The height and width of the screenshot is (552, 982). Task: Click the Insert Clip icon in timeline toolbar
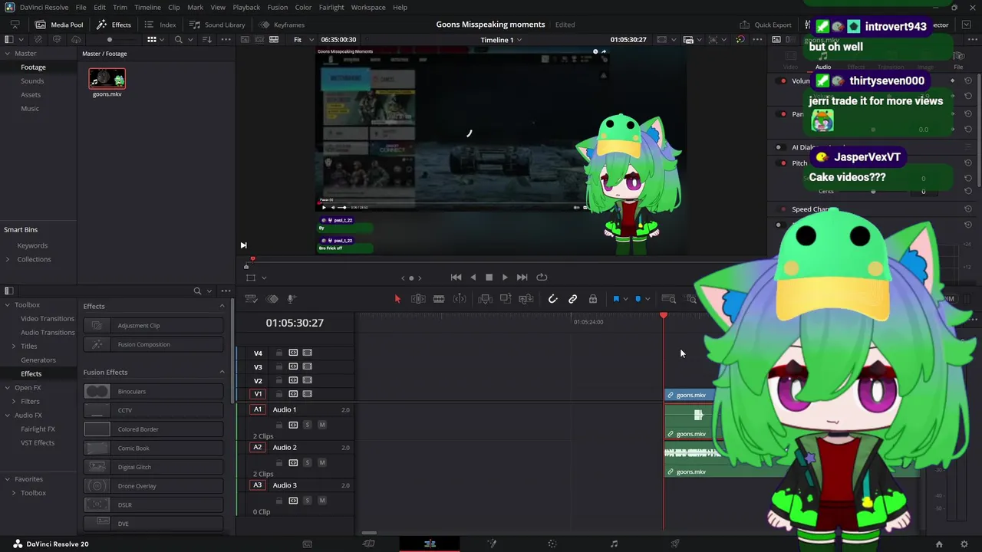(x=485, y=299)
